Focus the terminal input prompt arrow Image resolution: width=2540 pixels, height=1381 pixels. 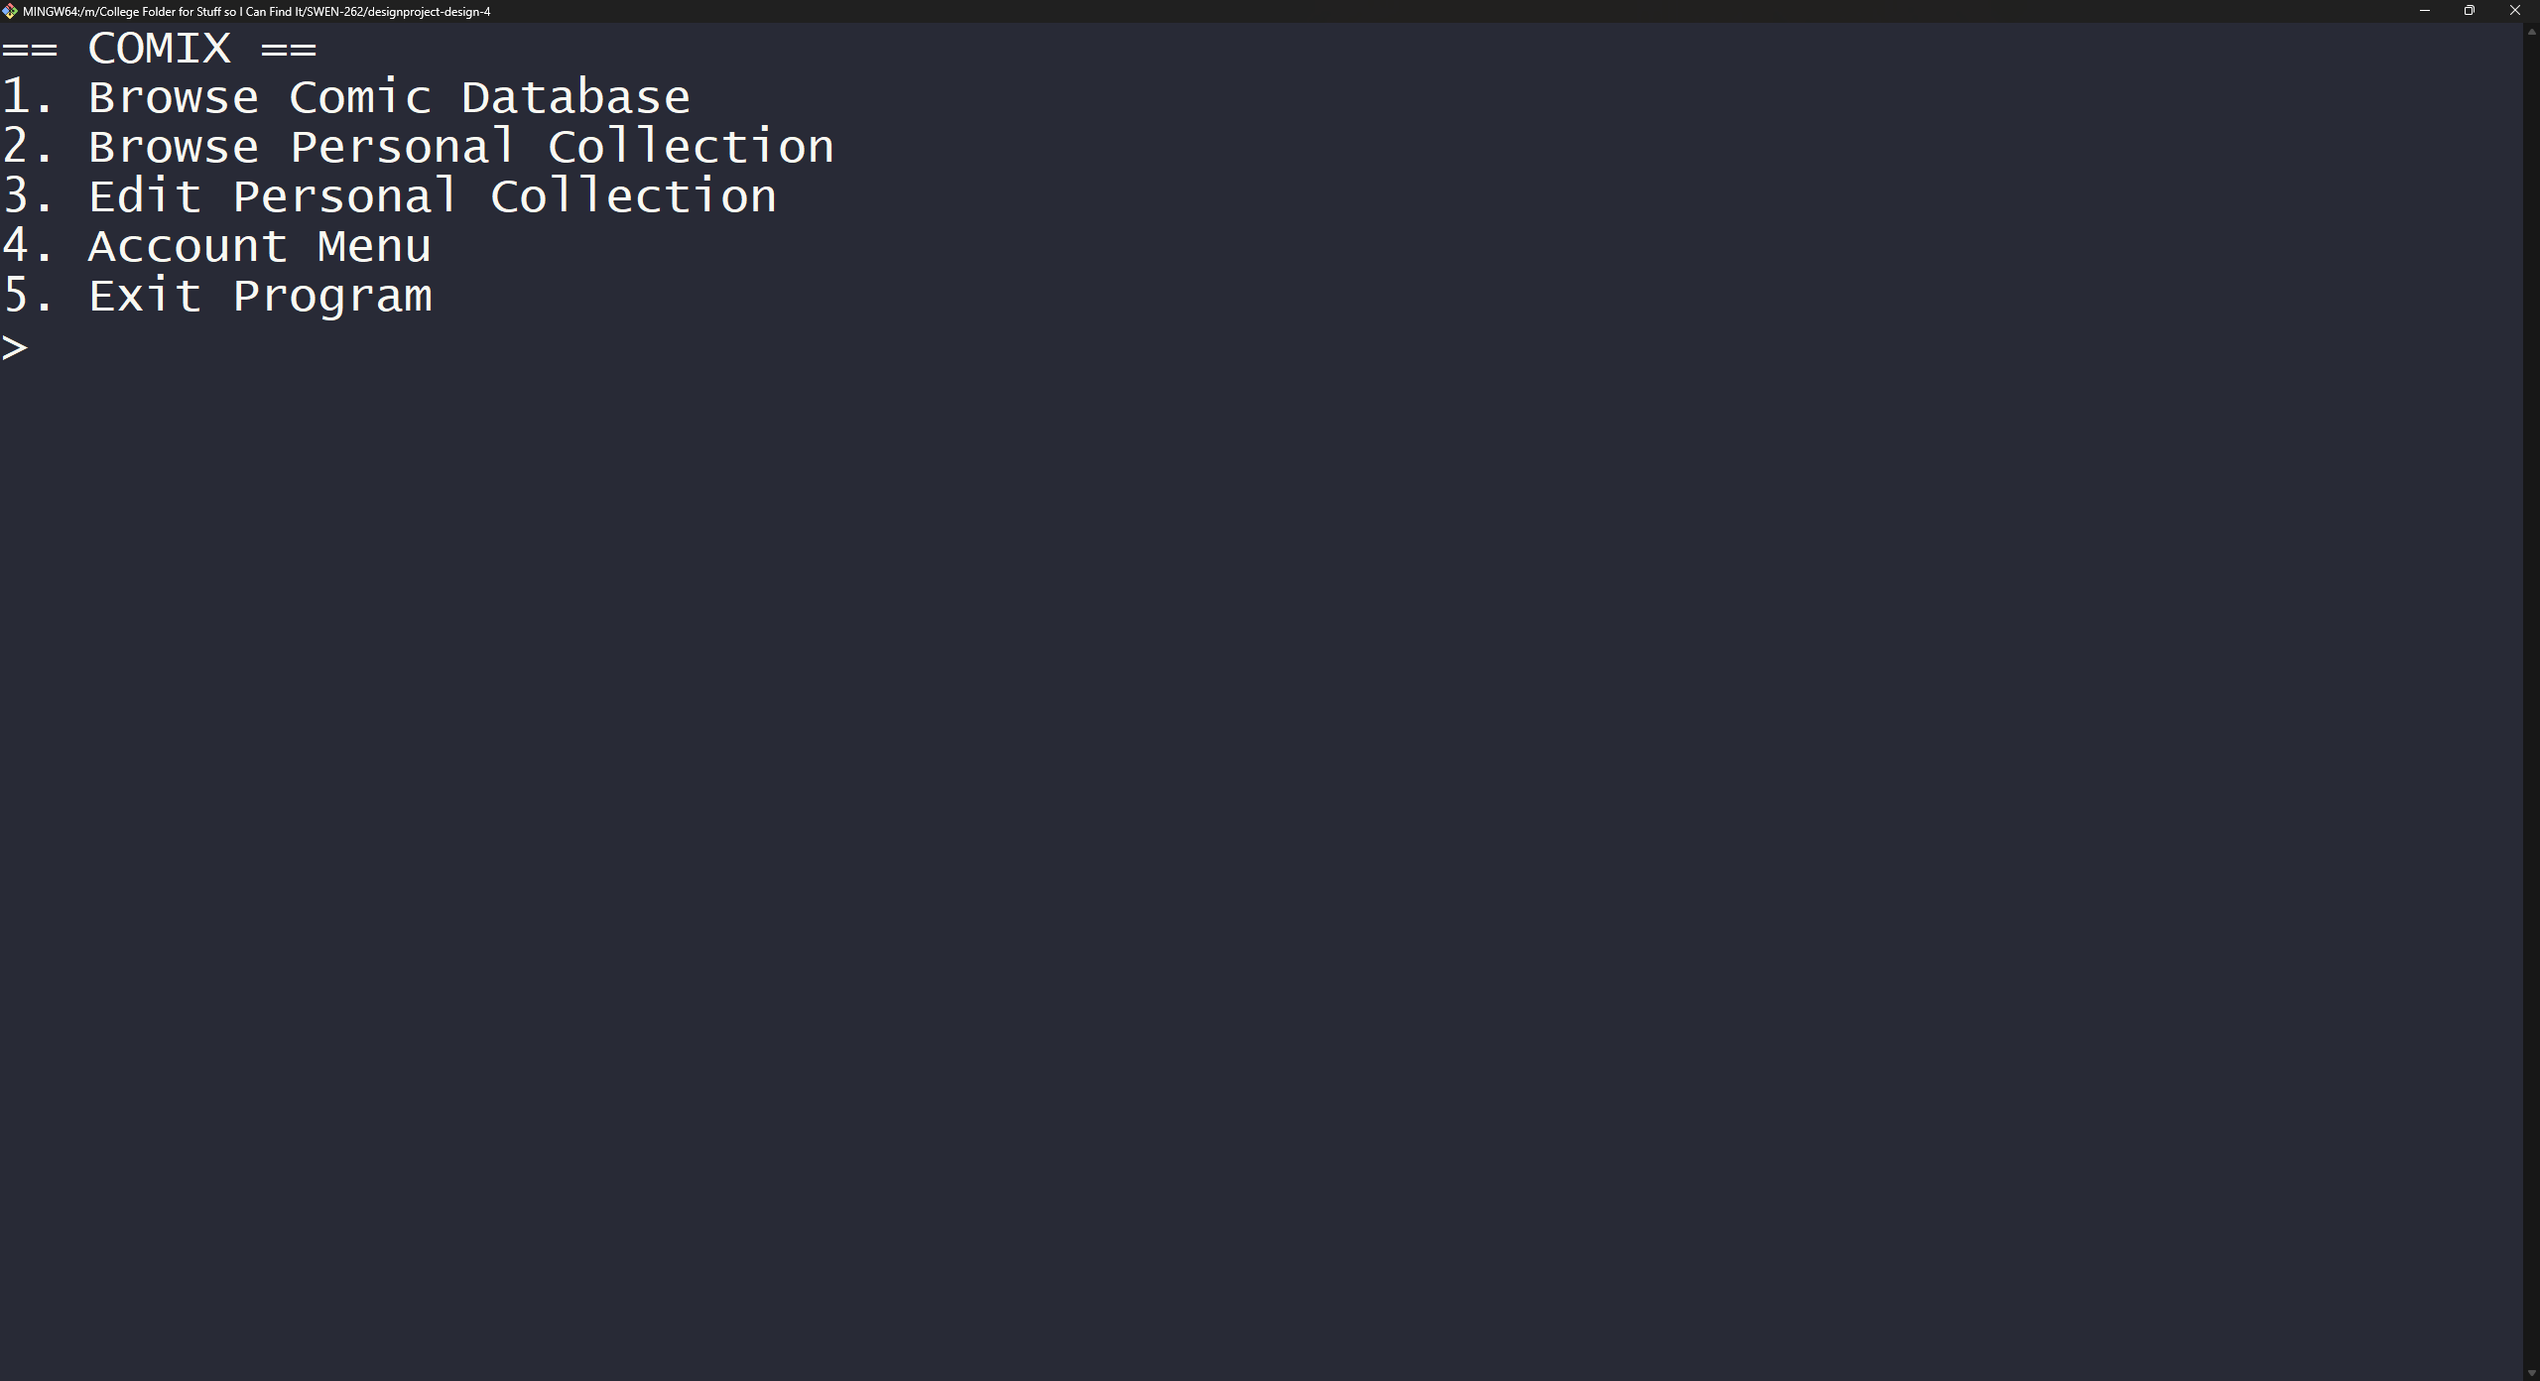(15, 347)
